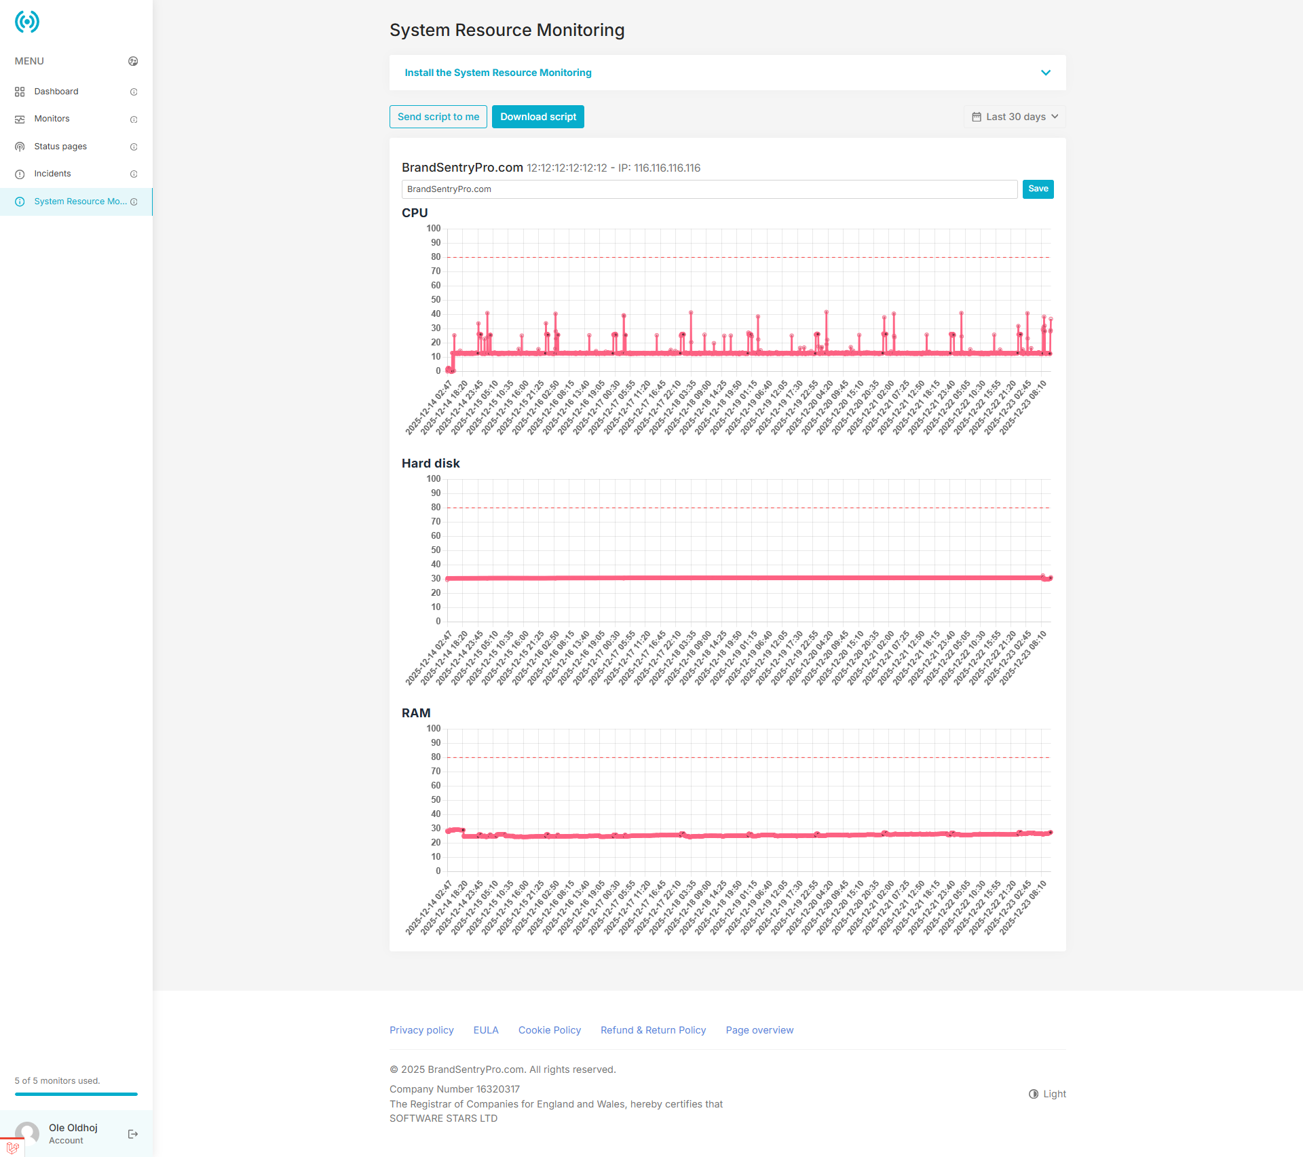Click the monitors usage progress bar
The height and width of the screenshot is (1157, 1303).
pos(76,1094)
